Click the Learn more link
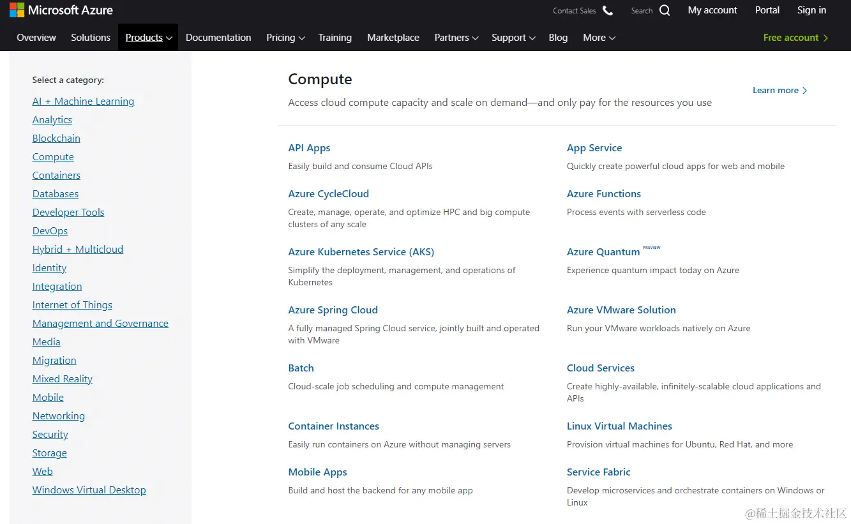 point(775,90)
